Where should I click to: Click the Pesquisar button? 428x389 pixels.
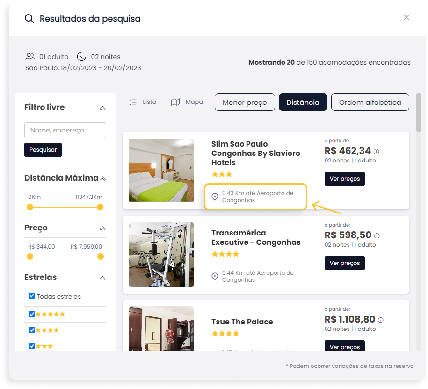(43, 150)
